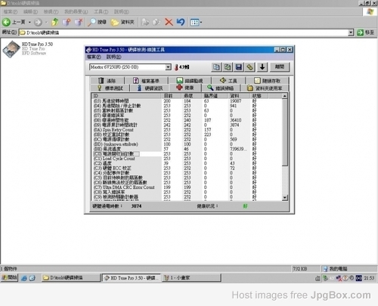Click the Exit button in HD Tune toolbar
Image resolution: width=378 pixels, height=306 pixels.
280,67
